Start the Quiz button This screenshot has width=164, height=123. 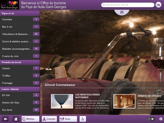coord(68,119)
